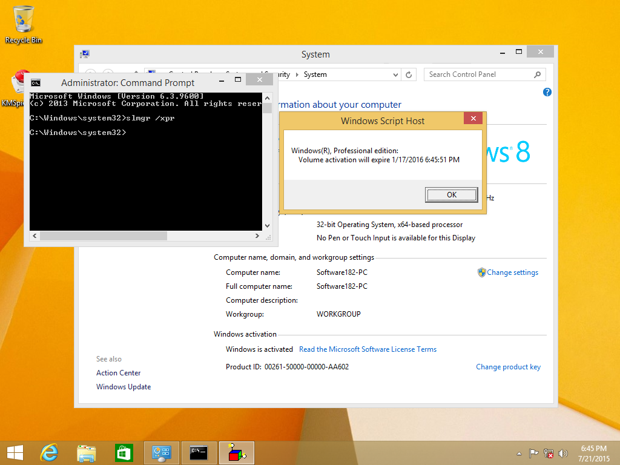
Task: Minimize the Command Prompt window
Action: click(x=222, y=81)
